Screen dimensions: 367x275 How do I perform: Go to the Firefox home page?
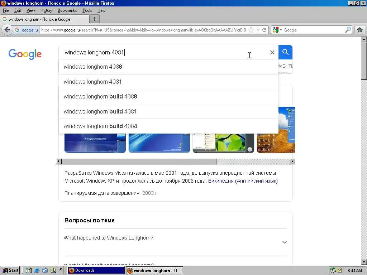pos(360,30)
